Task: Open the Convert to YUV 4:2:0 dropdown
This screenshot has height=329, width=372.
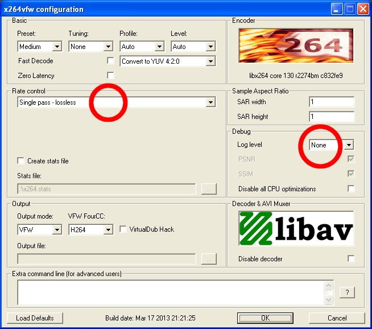Action: click(x=168, y=61)
